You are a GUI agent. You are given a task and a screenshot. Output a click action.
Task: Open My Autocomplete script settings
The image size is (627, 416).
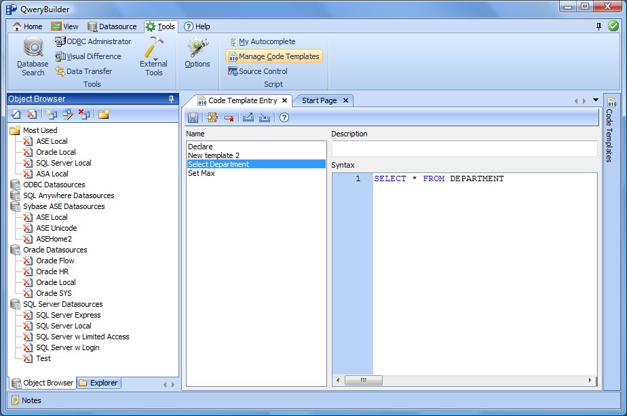coord(262,41)
